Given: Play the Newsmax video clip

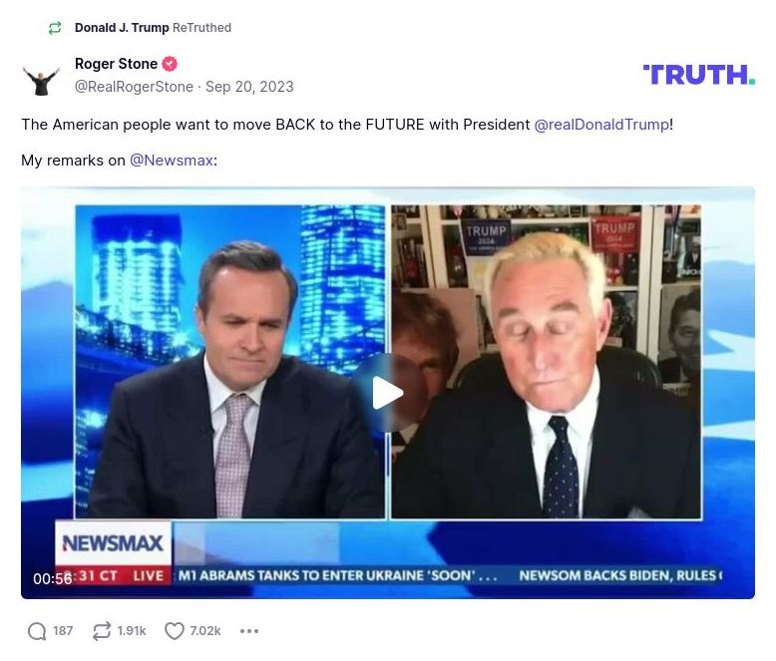Looking at the screenshot, I should pos(388,393).
